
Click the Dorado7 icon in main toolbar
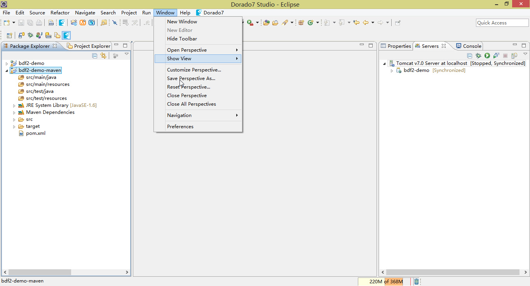(62, 23)
